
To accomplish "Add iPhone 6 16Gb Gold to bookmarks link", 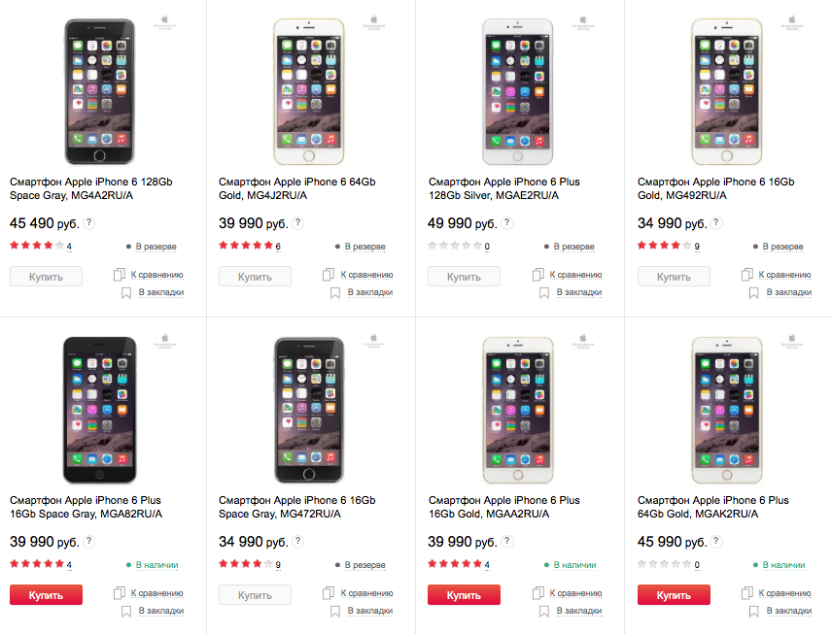I will click(788, 292).
